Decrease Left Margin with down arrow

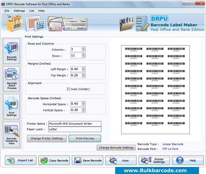(84, 70)
